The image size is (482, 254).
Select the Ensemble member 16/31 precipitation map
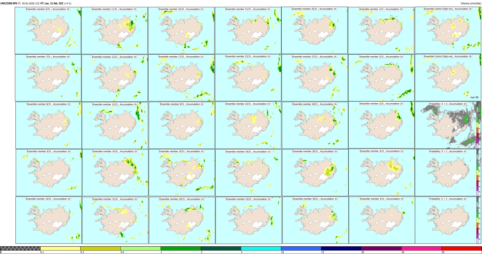(x=181, y=30)
